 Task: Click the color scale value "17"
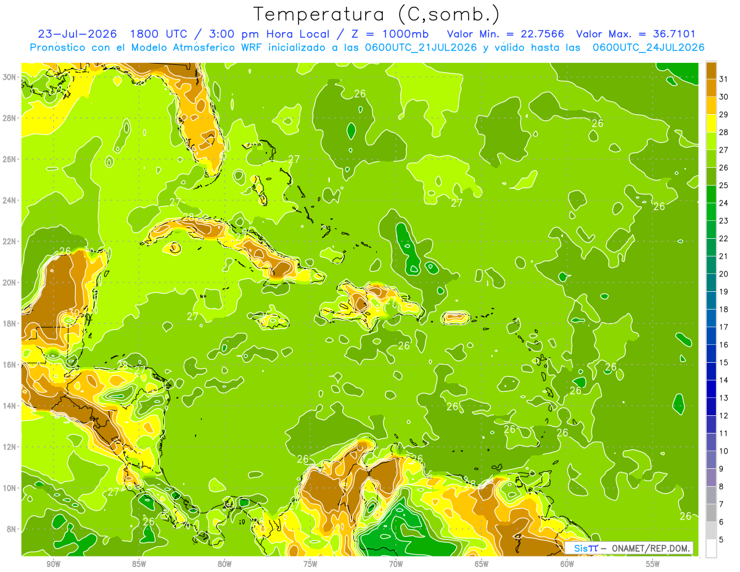coord(724,327)
